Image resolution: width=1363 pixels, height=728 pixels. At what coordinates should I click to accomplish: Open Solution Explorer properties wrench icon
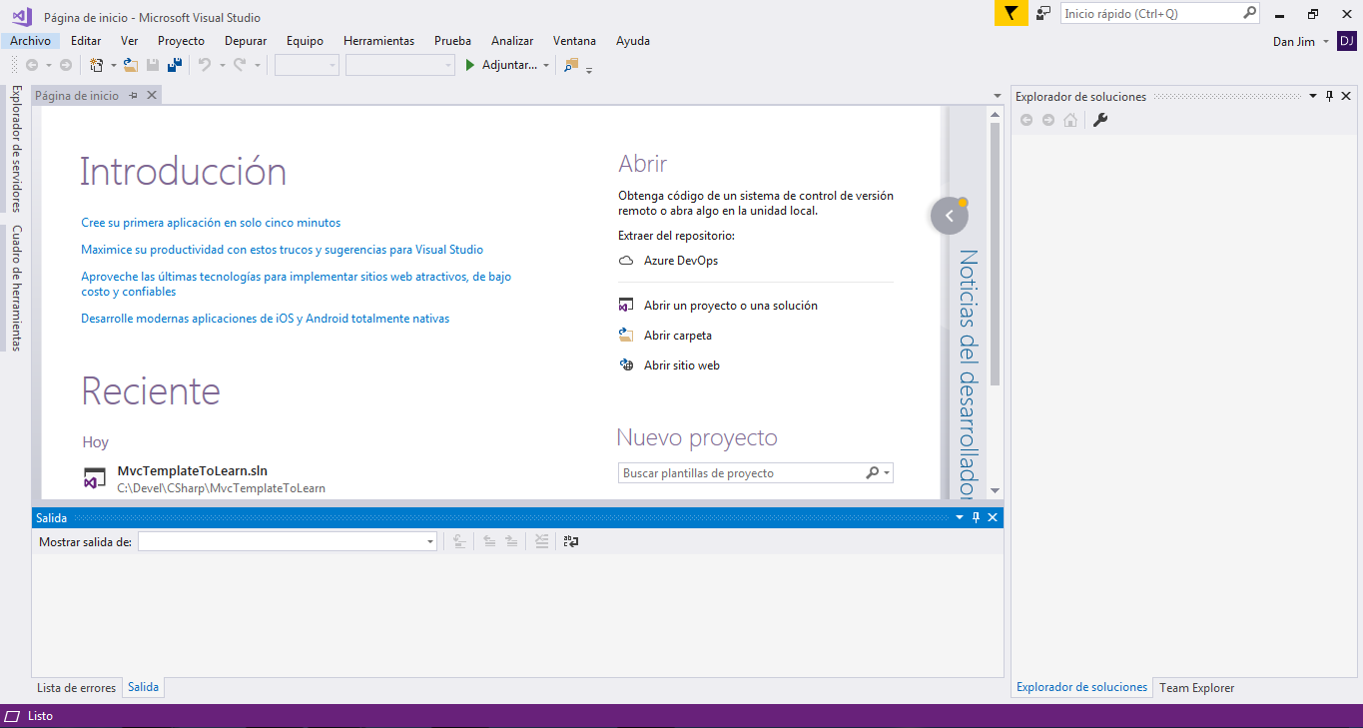tap(1100, 120)
